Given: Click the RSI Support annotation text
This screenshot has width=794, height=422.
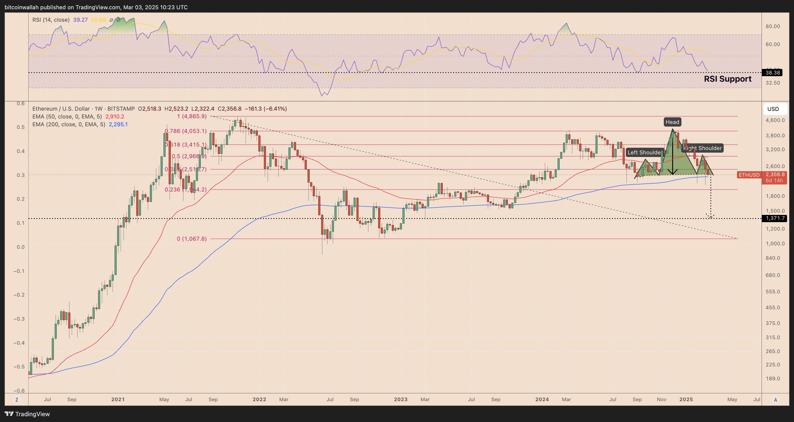Looking at the screenshot, I should tap(728, 79).
